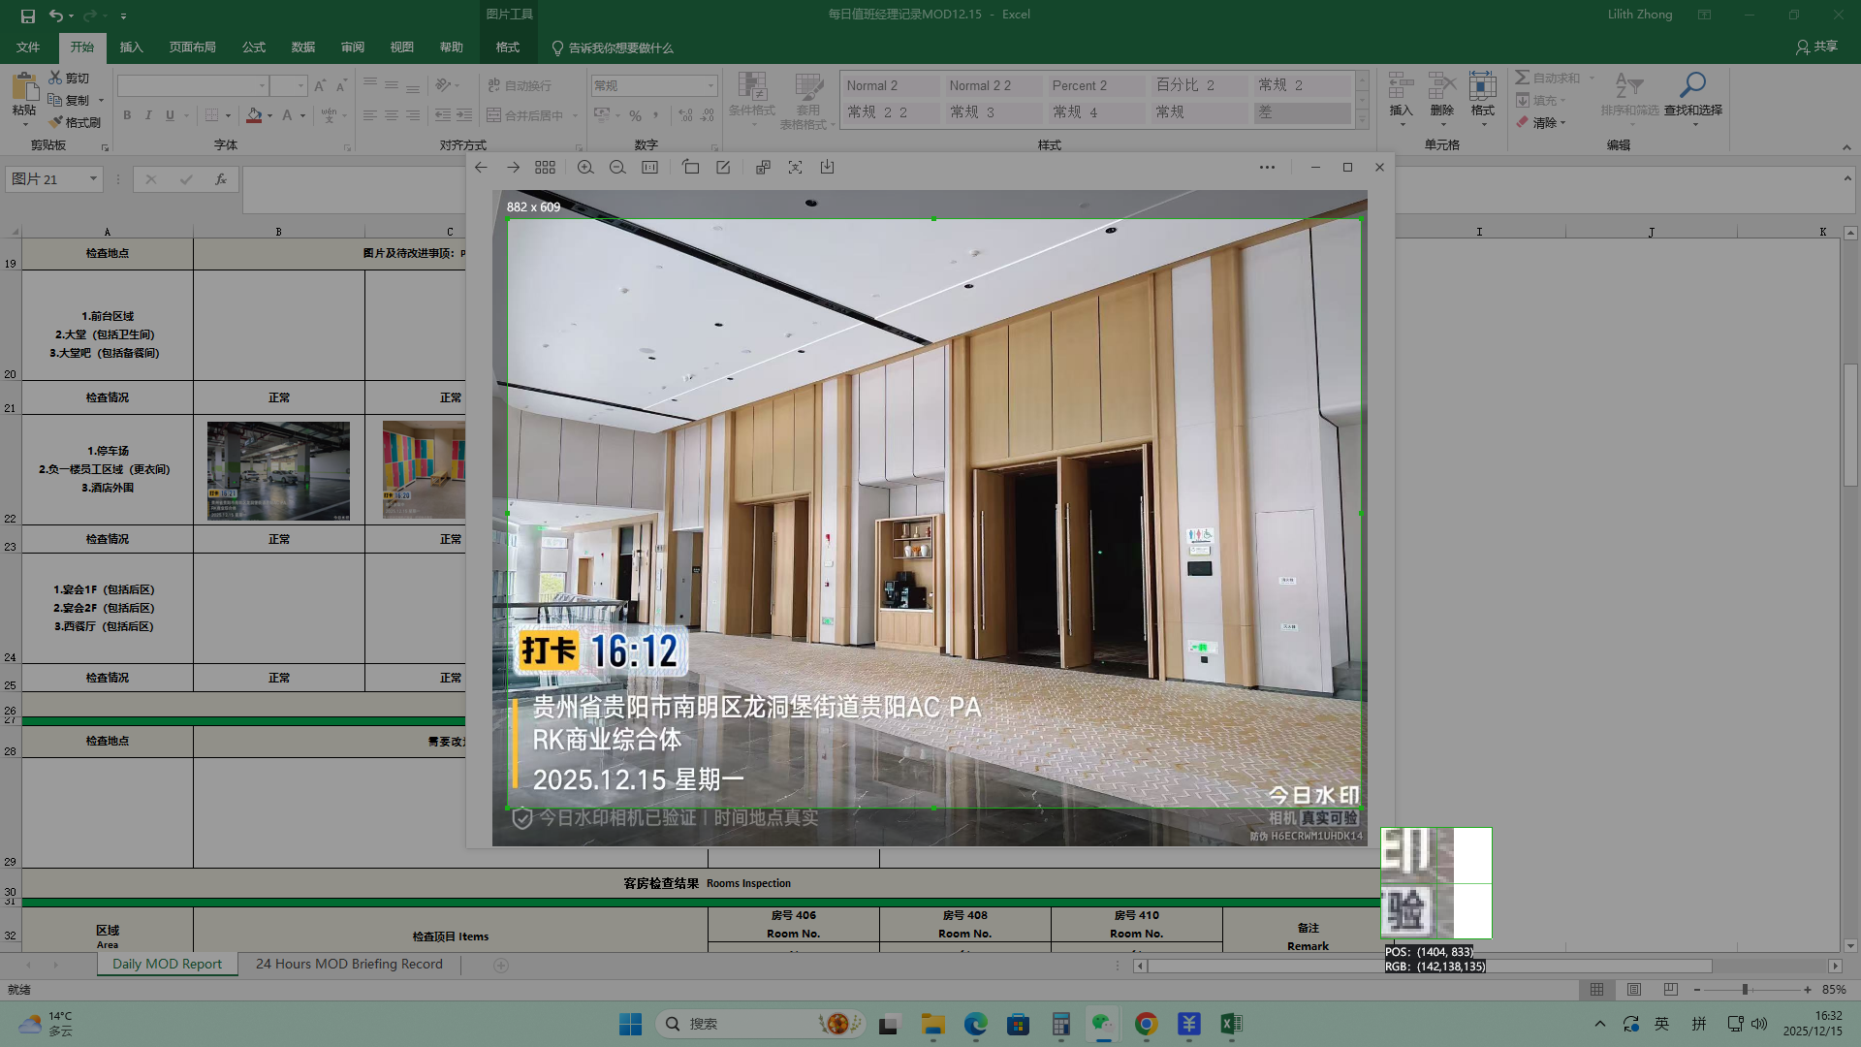Open the thumbnail grid view in viewer
This screenshot has height=1047, width=1861.
point(545,168)
